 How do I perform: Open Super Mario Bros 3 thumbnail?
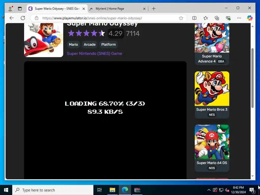tap(212, 89)
